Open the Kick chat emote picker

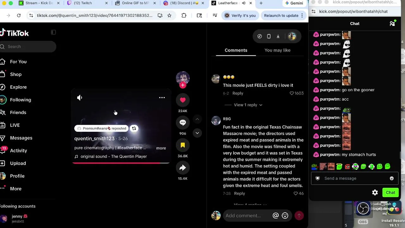point(392,178)
